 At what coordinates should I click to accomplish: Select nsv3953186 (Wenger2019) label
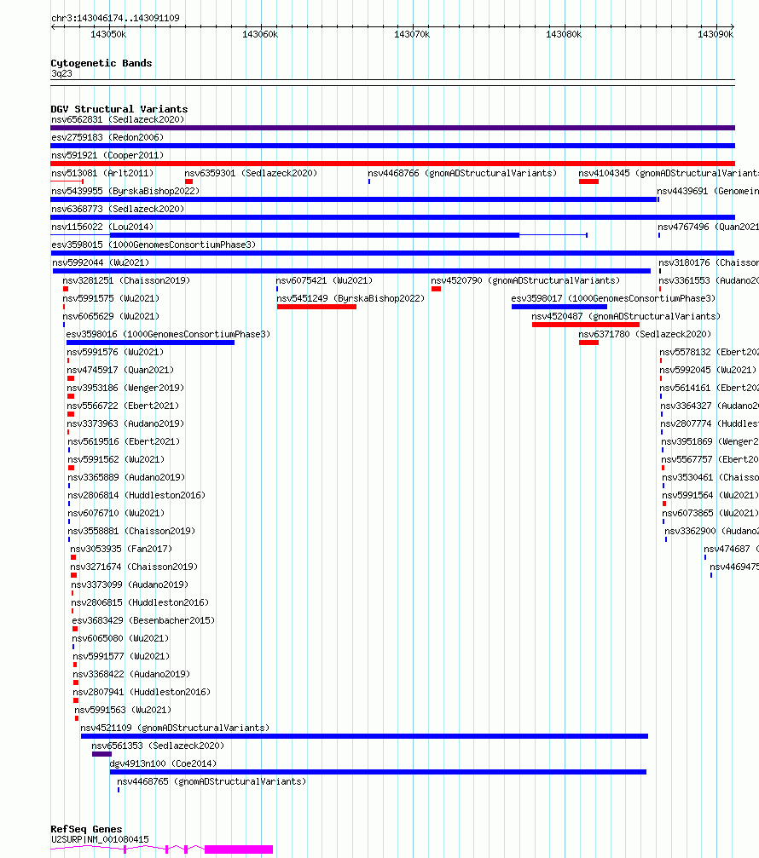coord(125,388)
